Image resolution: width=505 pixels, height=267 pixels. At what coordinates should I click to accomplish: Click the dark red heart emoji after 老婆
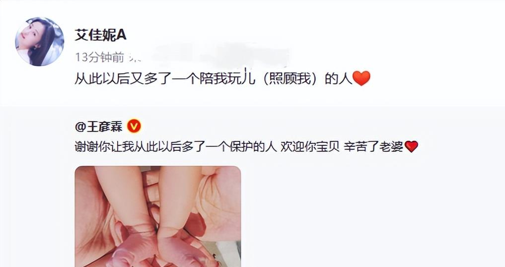click(411, 146)
